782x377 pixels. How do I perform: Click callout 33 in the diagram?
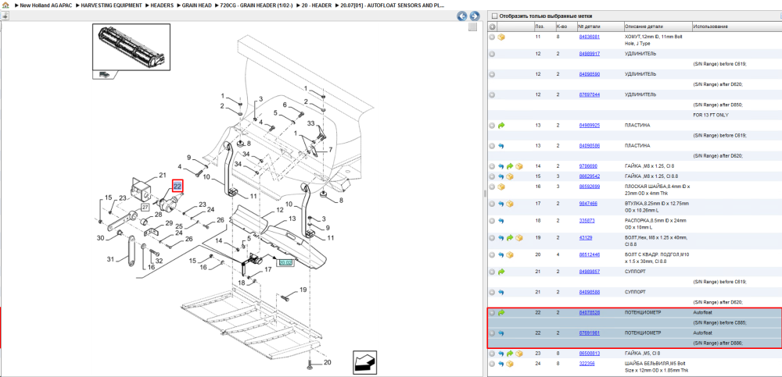pos(310,123)
